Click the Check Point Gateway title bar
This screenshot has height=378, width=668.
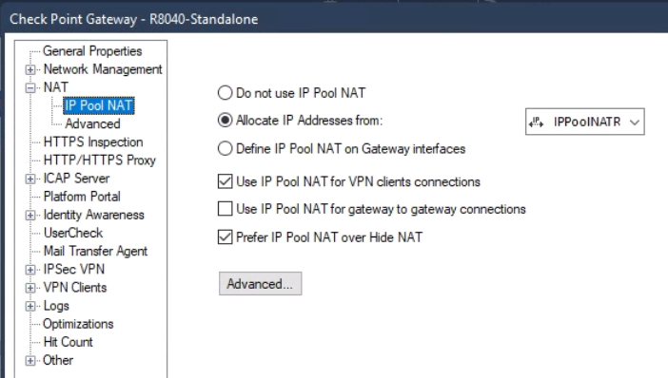click(x=337, y=19)
